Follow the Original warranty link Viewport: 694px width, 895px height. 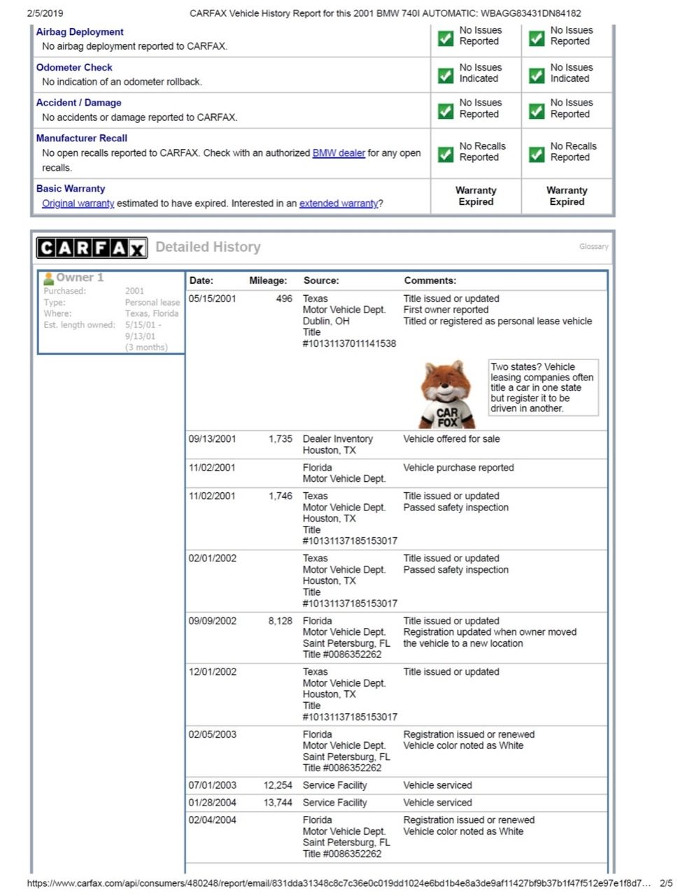pyautogui.click(x=78, y=203)
